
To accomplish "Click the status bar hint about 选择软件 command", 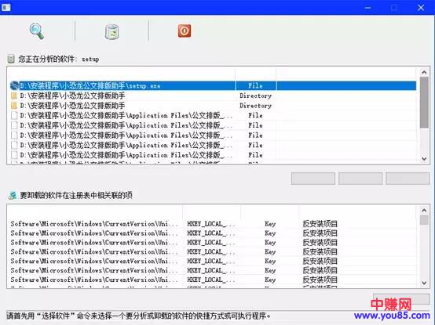I will tap(138, 316).
